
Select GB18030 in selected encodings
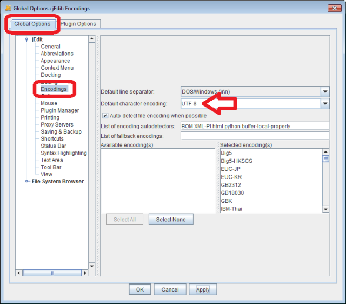(x=271, y=193)
